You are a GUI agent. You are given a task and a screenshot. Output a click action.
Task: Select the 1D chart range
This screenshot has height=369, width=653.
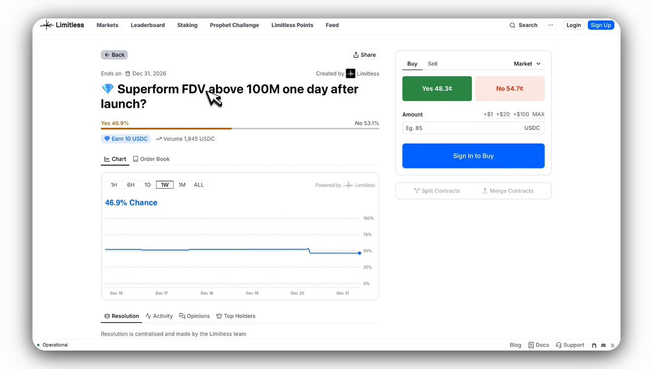147,185
